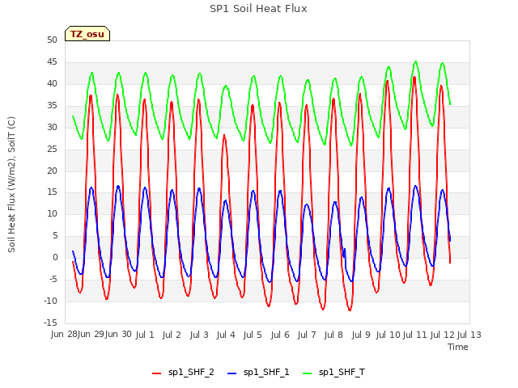The image size is (518, 388).
Task: Click the Jul 8 x-axis tick label
Action: (333, 335)
